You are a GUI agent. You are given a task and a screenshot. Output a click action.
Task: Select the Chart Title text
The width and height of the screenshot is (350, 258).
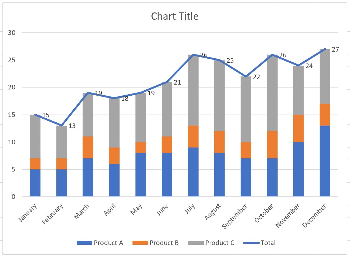175,16
